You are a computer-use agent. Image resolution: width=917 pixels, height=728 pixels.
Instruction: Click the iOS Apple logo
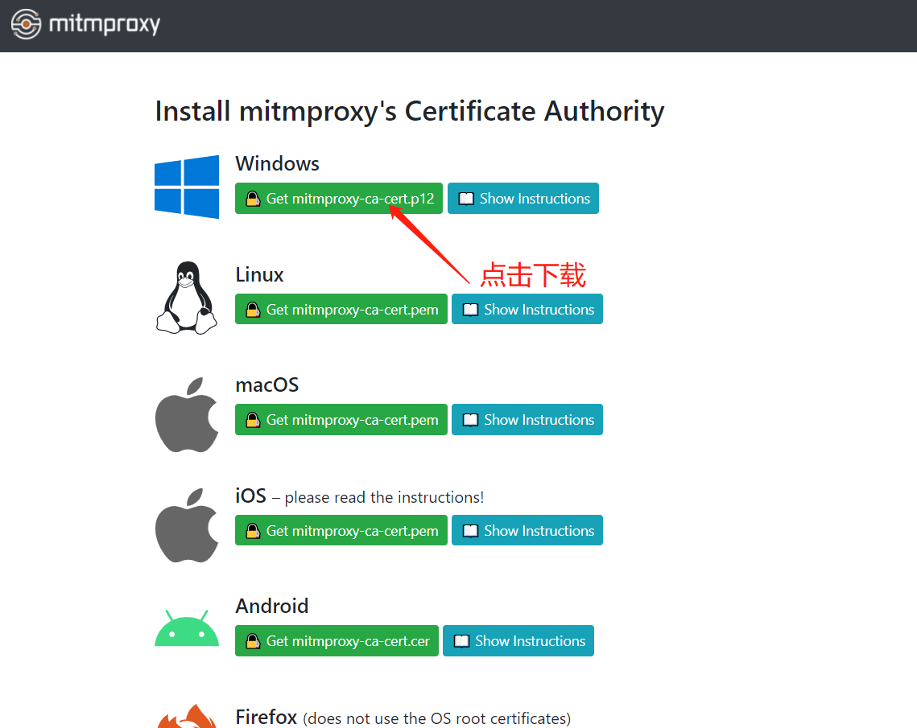[x=187, y=525]
